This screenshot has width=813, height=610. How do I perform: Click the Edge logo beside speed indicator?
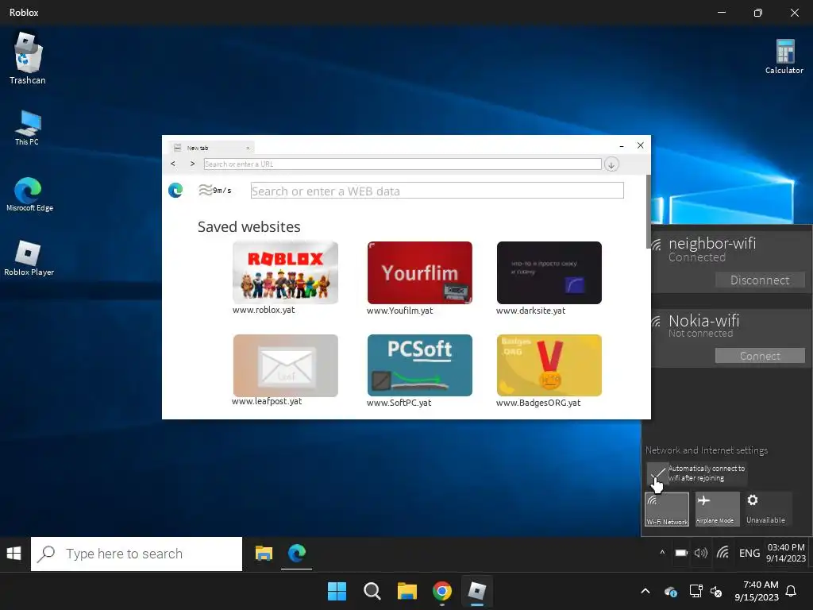pyautogui.click(x=175, y=191)
